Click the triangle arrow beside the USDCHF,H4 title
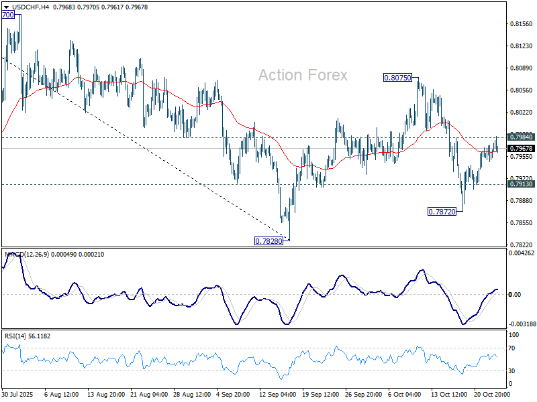Image resolution: width=537 pixels, height=402 pixels. point(5,7)
